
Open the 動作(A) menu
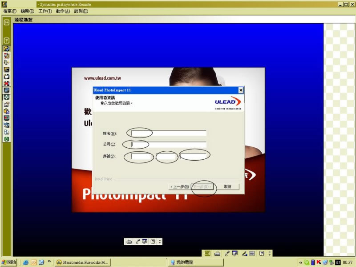[63, 11]
